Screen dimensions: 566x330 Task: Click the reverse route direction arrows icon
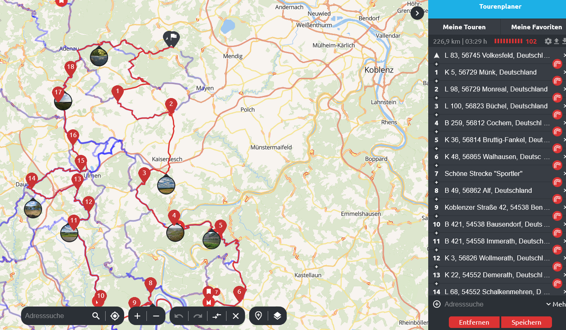pyautogui.click(x=217, y=316)
